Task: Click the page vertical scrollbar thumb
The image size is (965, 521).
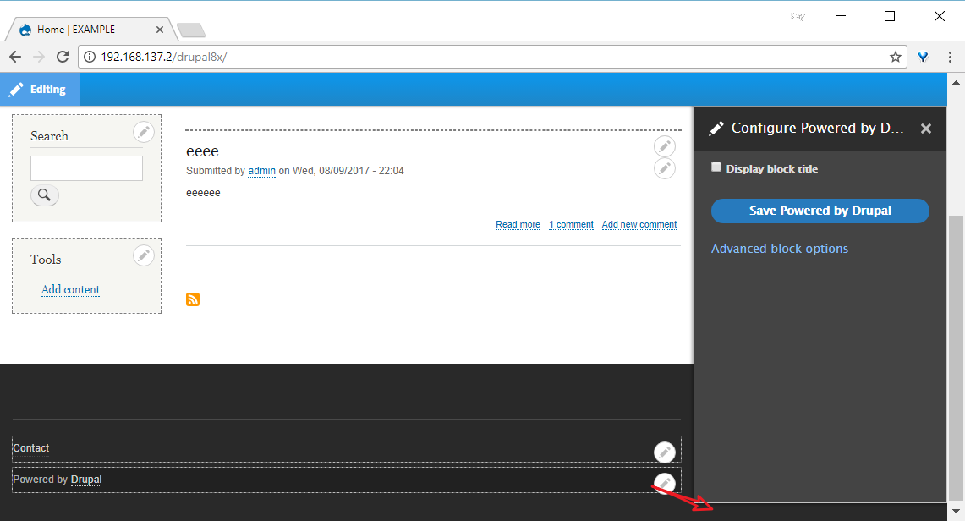Action: (x=956, y=358)
